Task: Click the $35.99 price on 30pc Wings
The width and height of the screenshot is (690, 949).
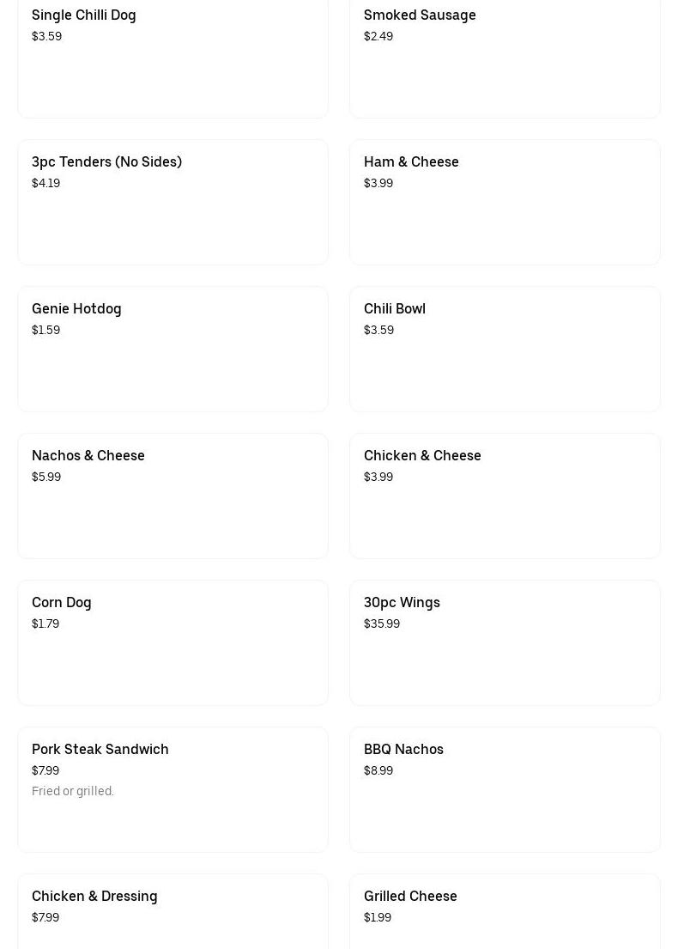Action: pos(382,624)
